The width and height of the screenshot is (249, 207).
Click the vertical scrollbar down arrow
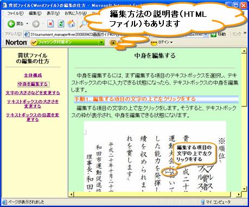coord(244,189)
